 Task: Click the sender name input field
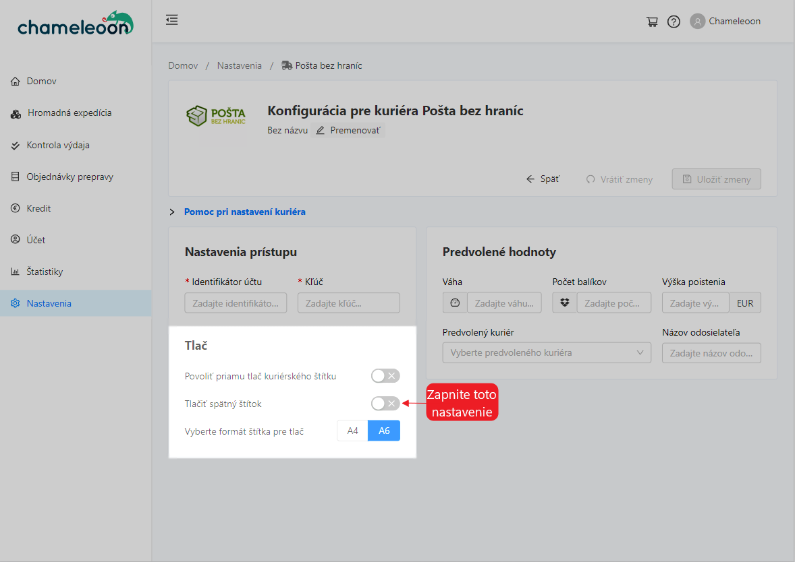point(711,353)
